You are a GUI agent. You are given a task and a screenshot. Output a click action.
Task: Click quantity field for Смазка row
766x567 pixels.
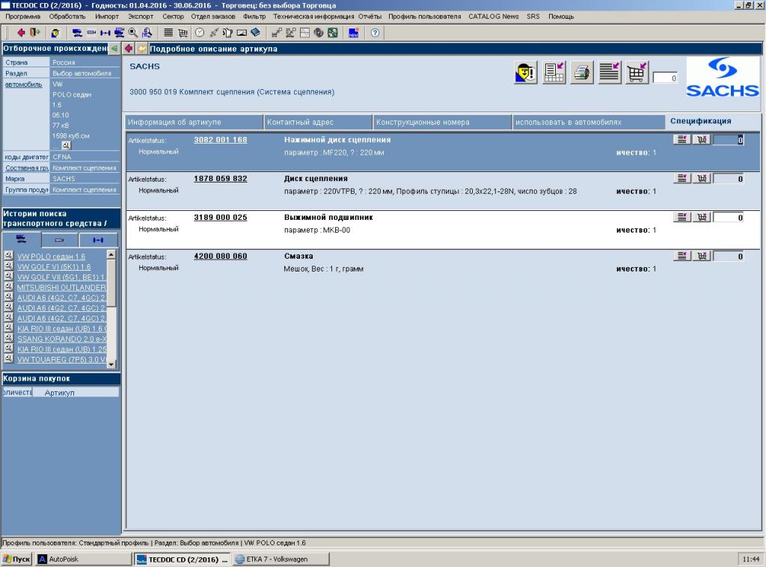[729, 257]
